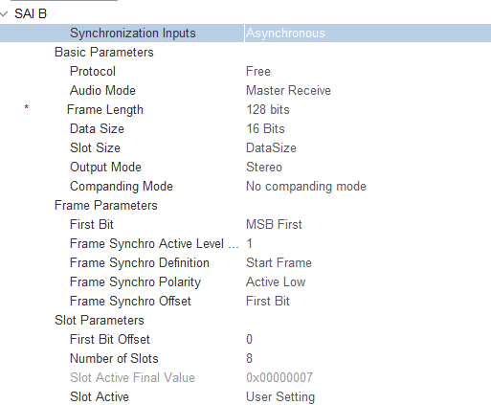Open the Companding Mode value

click(306, 187)
